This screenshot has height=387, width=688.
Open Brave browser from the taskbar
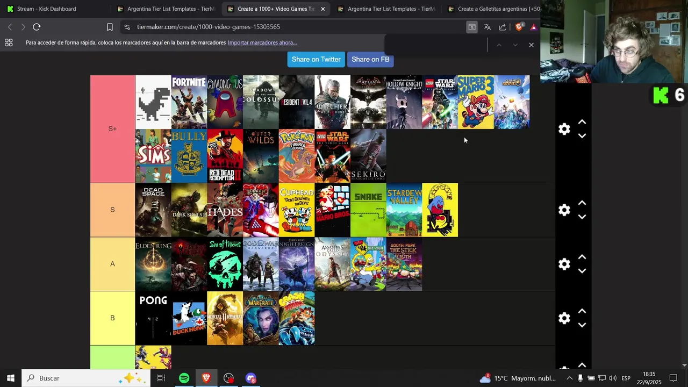(206, 378)
